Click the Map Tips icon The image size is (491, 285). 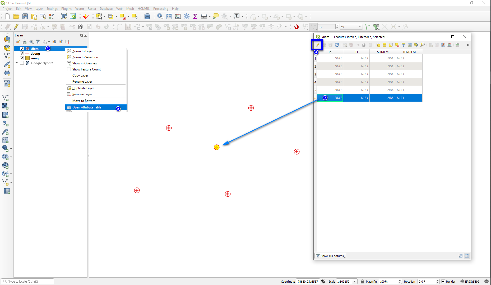(216, 17)
